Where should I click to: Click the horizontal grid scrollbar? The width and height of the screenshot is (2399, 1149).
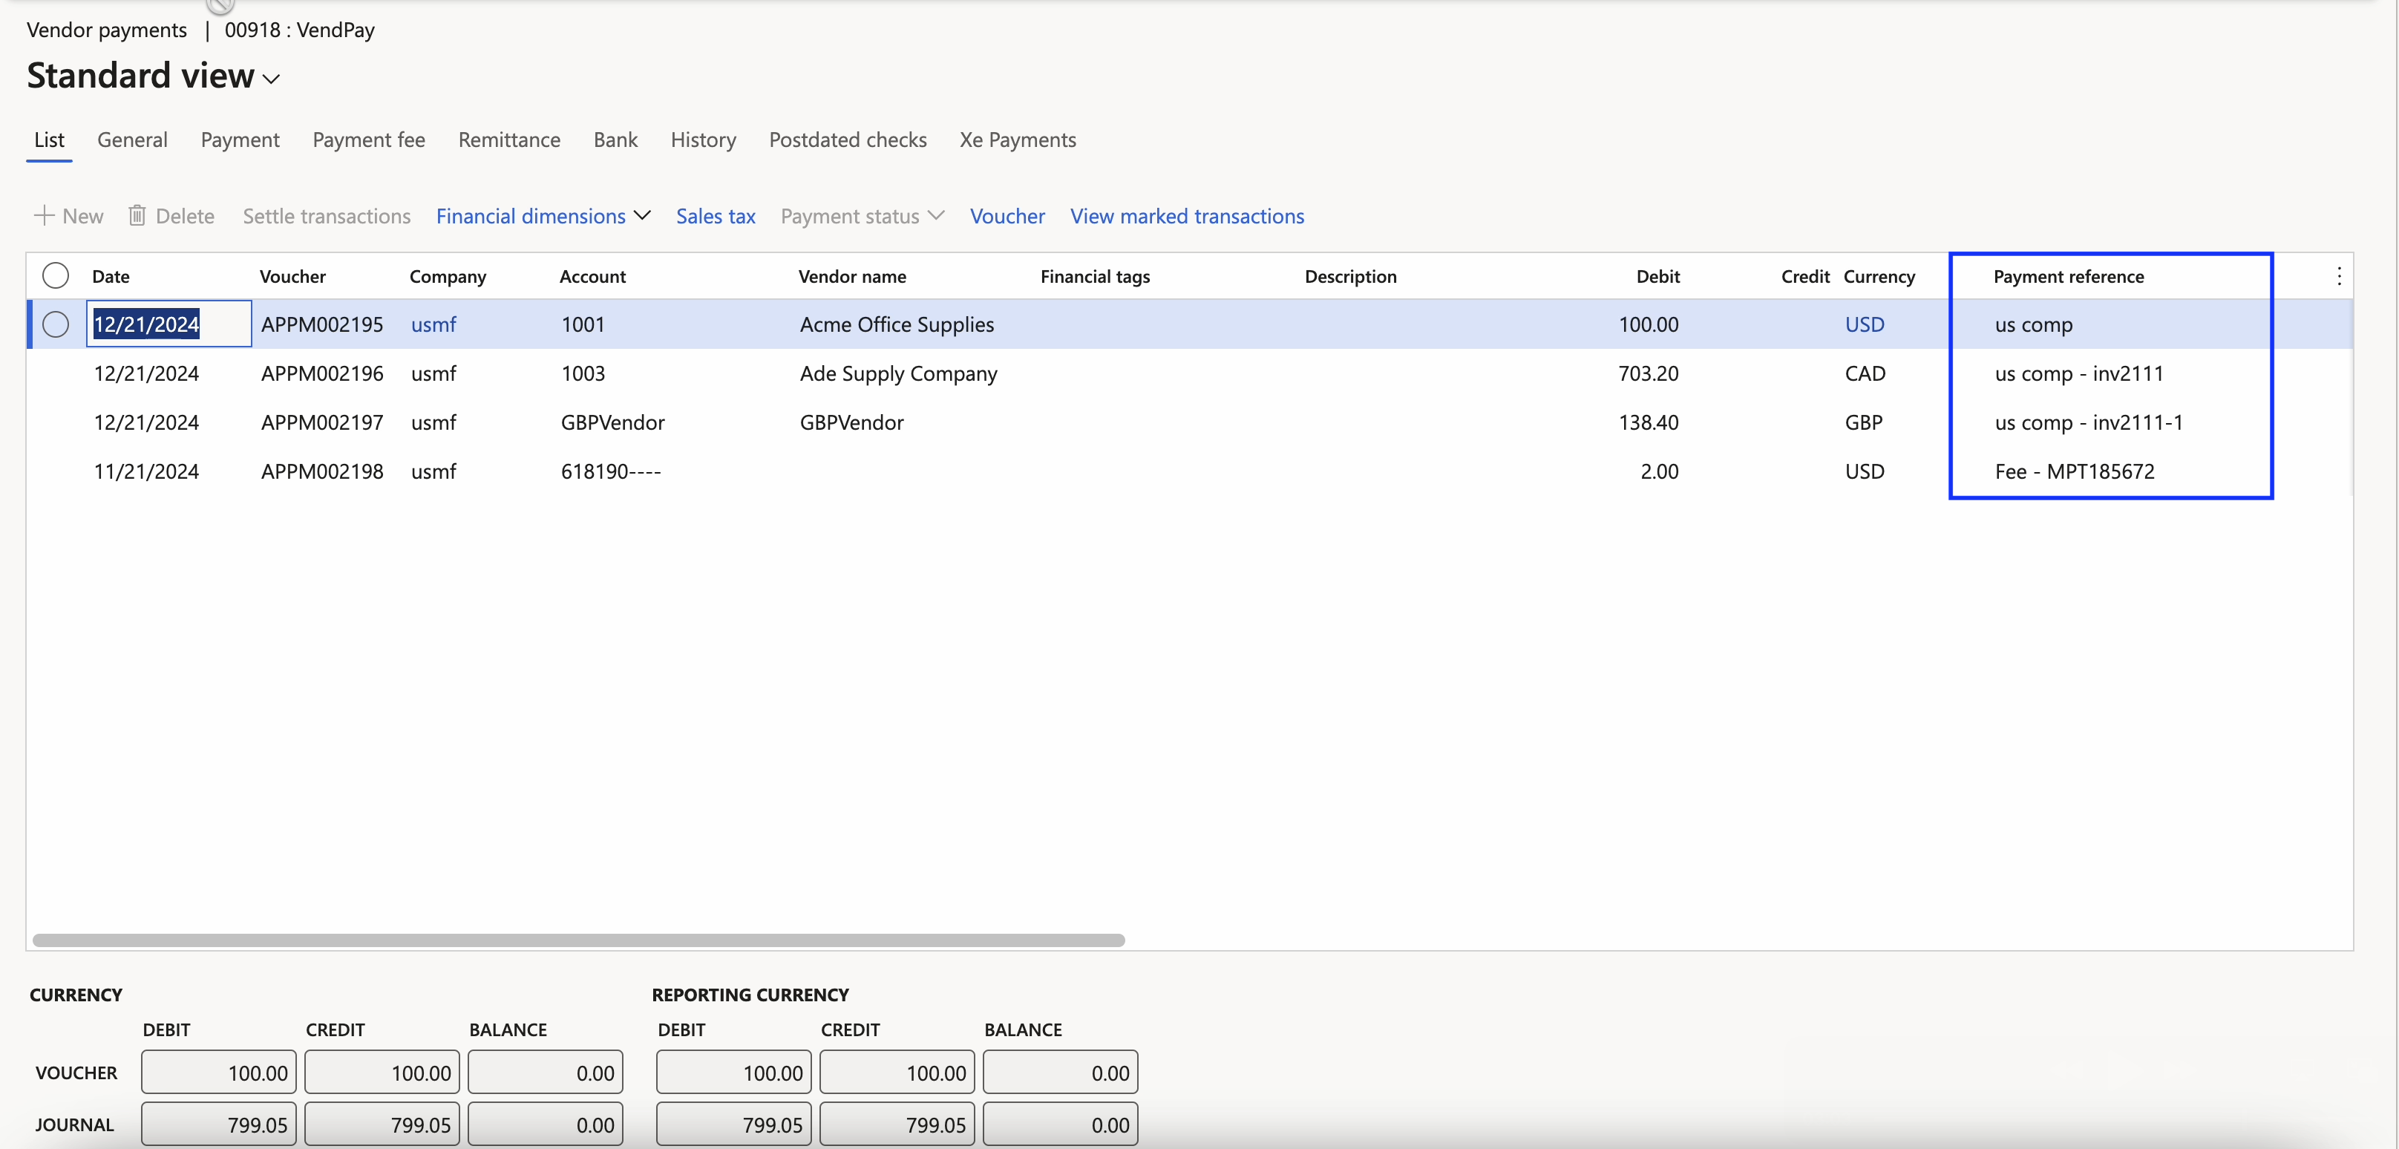[577, 940]
